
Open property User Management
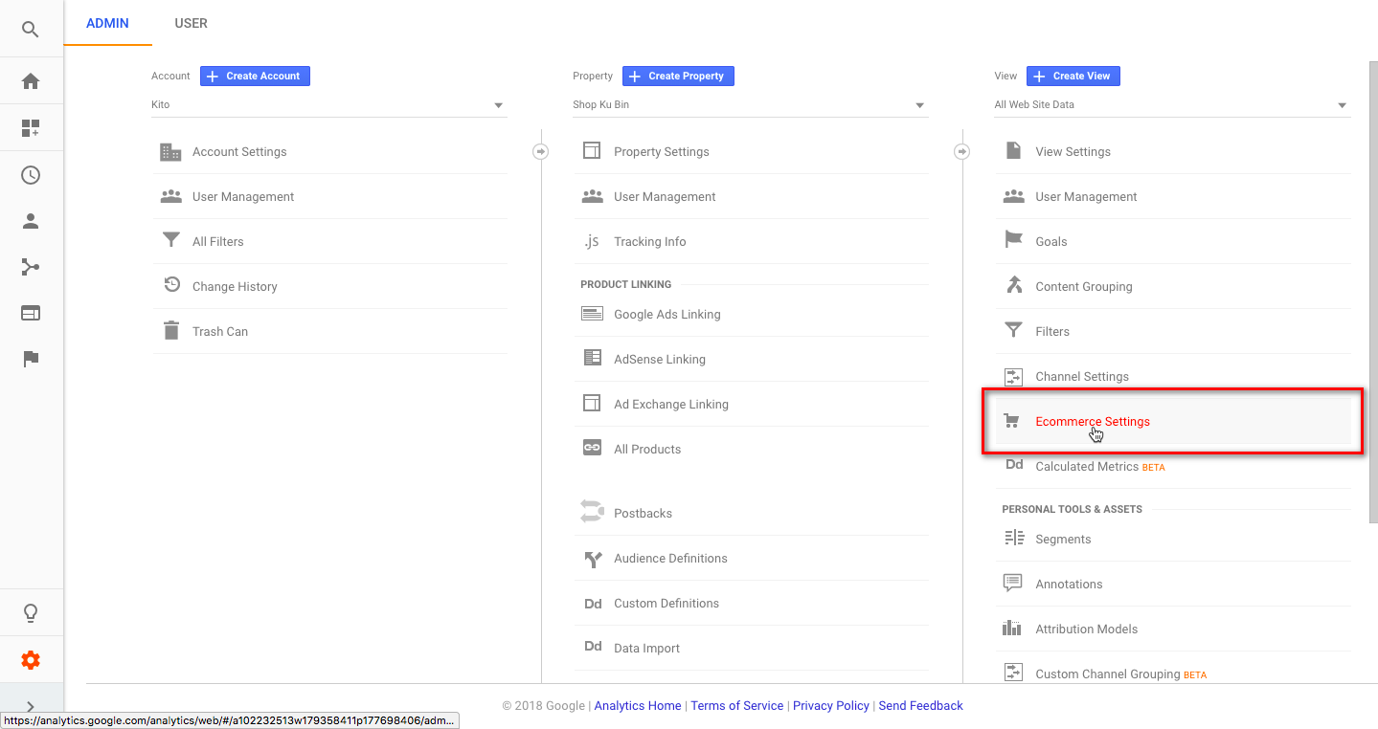point(751,196)
